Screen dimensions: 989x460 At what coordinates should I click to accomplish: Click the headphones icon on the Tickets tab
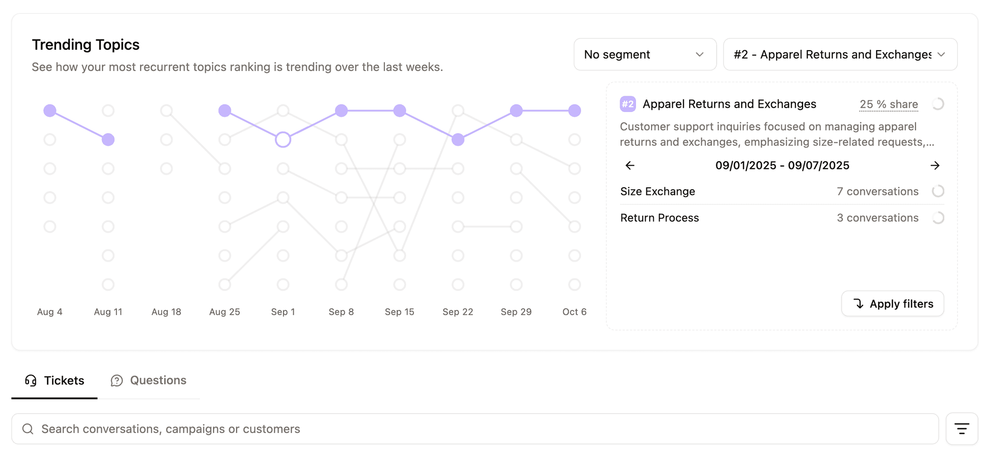click(30, 381)
